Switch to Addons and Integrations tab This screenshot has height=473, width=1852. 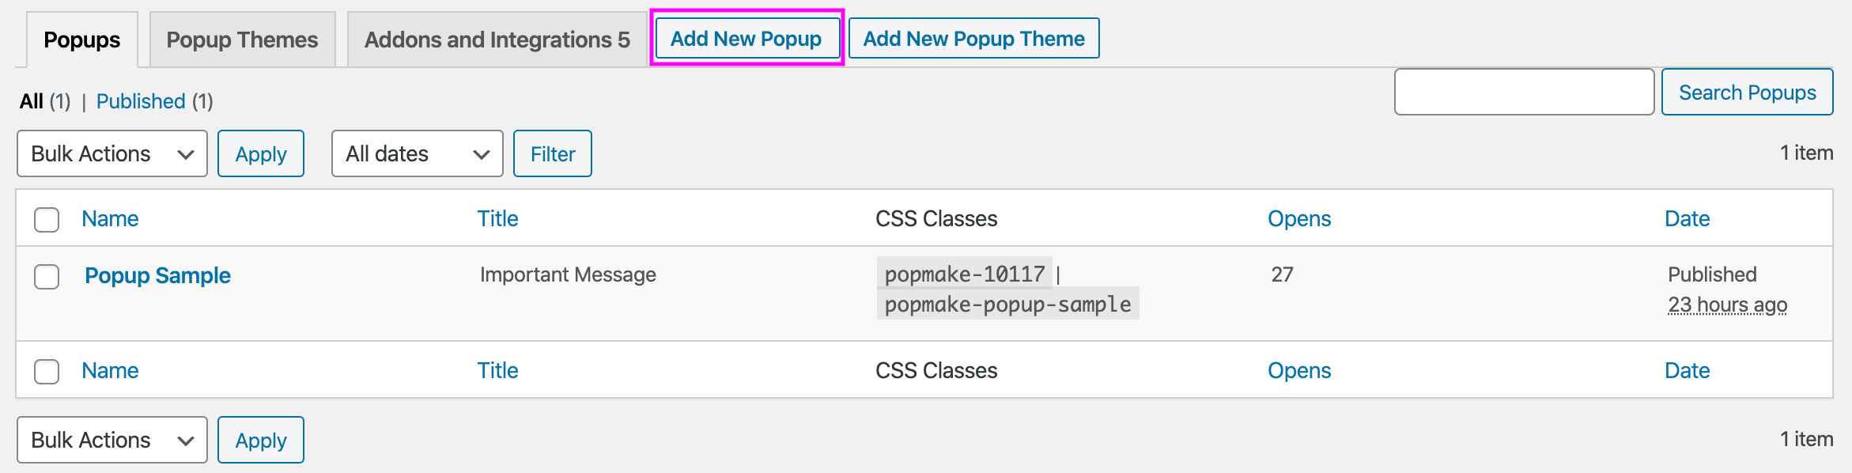497,40
